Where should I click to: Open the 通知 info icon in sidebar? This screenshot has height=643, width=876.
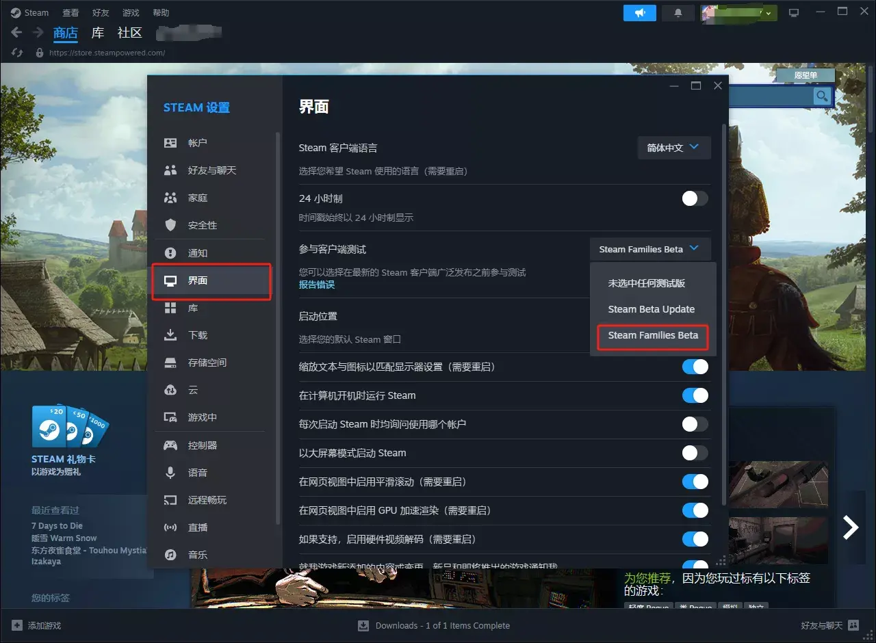170,253
